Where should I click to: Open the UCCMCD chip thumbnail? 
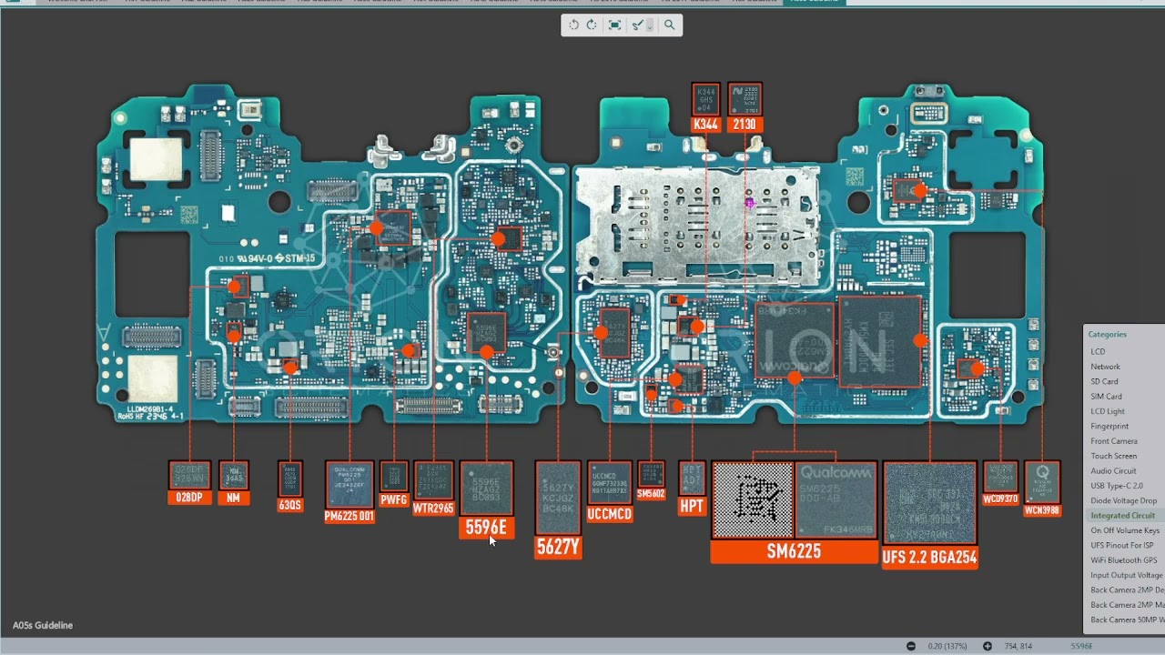coord(610,483)
